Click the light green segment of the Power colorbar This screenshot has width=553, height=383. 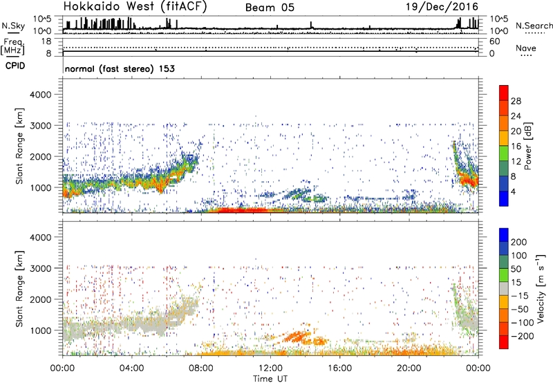tap(504, 153)
